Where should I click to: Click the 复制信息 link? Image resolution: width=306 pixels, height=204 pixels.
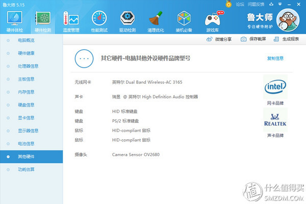coord(275,58)
